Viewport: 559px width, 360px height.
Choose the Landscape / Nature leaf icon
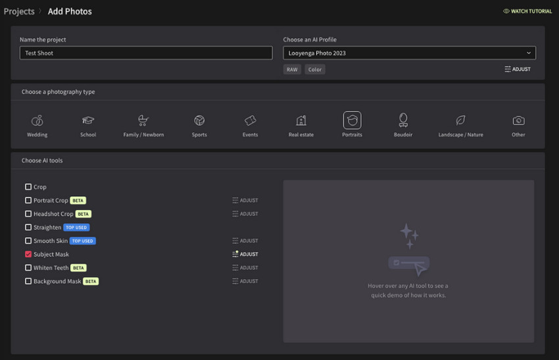tap(460, 120)
